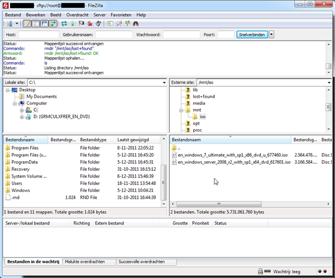Screen dimensions: 335x278
Task: Open the Favorieten menu
Action: [x=121, y=15]
